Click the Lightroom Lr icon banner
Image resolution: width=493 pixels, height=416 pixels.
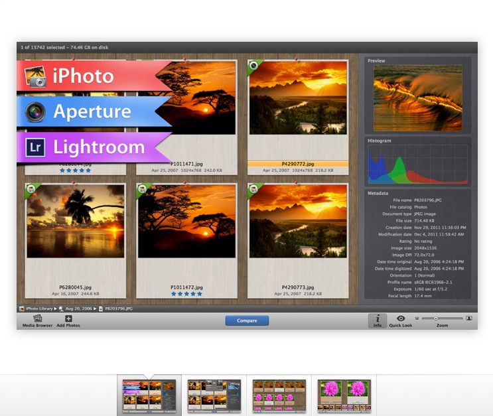point(35,147)
